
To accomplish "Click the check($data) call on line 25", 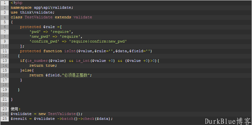I will pyautogui.click(x=97, y=119).
